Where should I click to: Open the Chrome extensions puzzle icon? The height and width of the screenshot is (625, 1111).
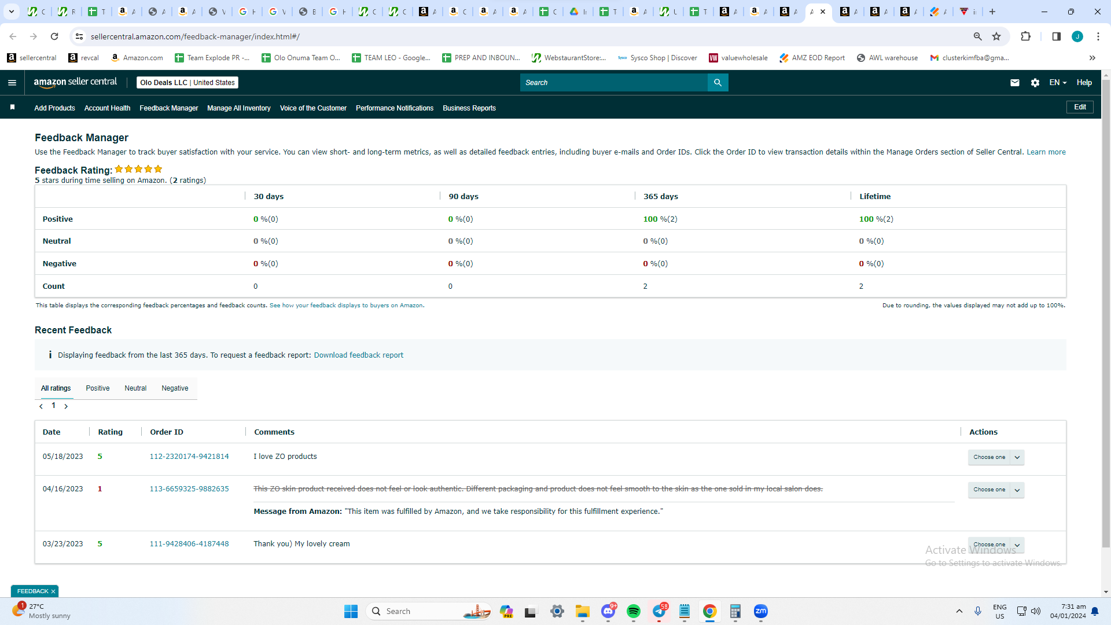coord(1025,36)
